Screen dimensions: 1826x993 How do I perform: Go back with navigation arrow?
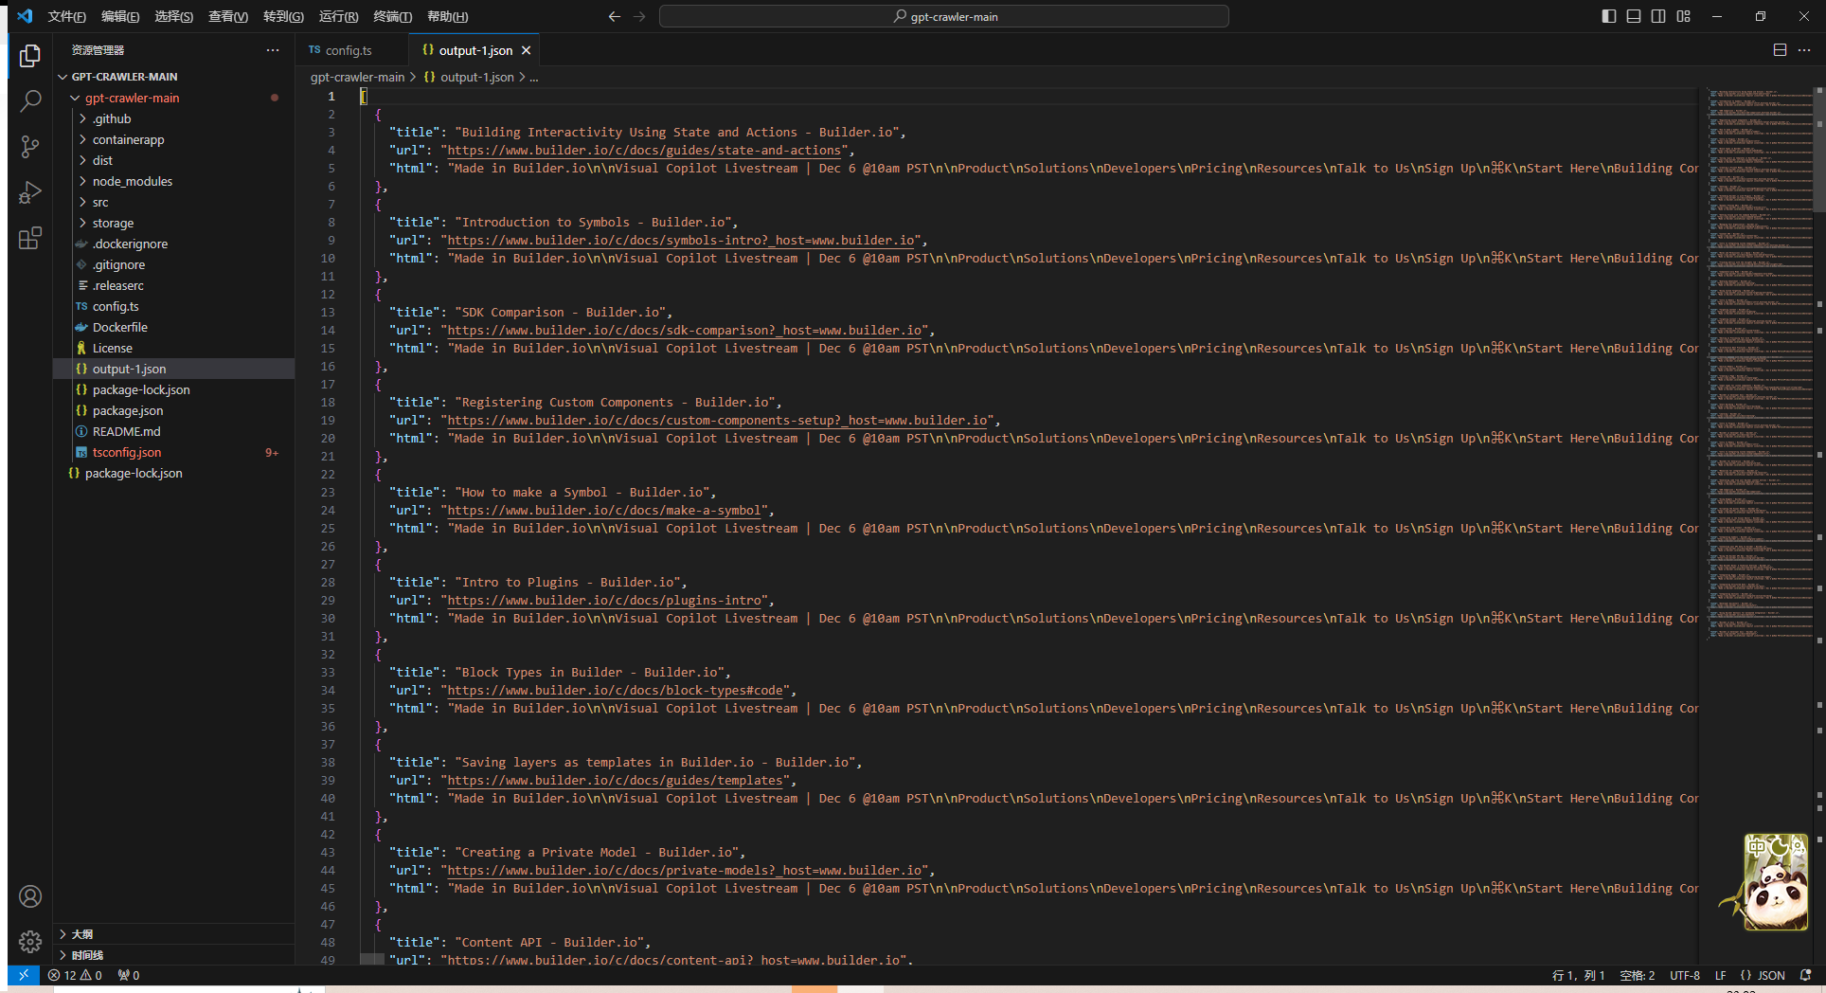point(615,16)
